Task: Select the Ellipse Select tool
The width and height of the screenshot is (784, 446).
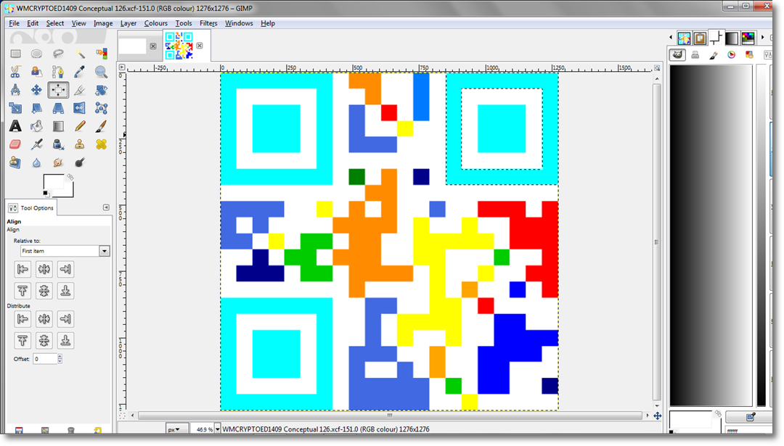Action: click(x=36, y=54)
